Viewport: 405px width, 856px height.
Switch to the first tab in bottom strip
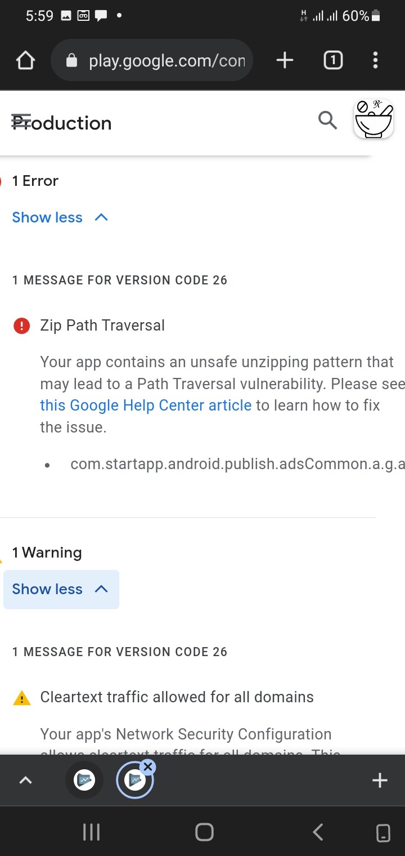(84, 781)
